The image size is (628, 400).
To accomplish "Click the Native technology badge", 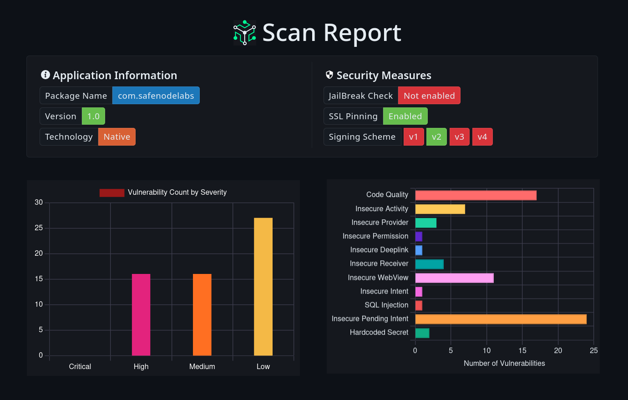I will pyautogui.click(x=117, y=137).
